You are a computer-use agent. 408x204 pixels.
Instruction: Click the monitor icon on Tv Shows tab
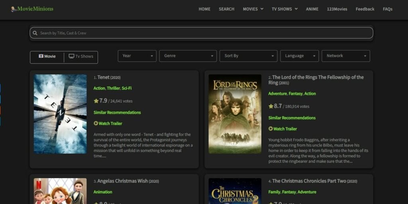pos(71,56)
